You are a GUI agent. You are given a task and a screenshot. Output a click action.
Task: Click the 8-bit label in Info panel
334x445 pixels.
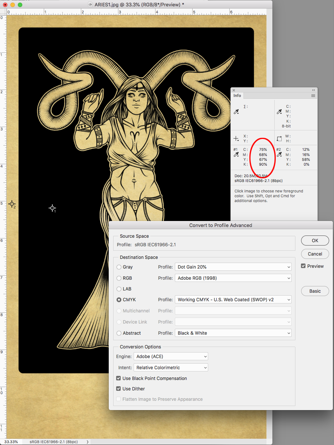(x=286, y=126)
